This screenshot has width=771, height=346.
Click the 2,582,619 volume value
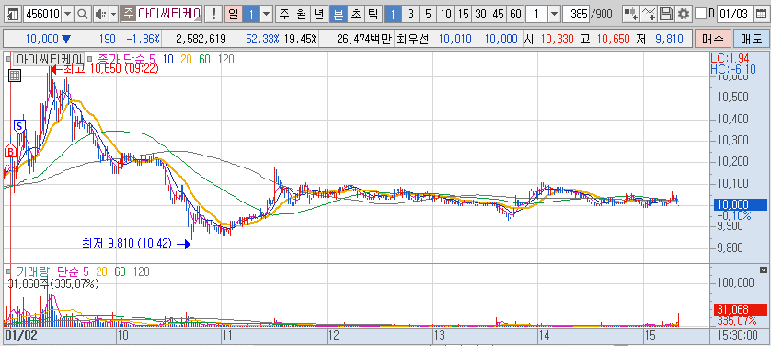(x=201, y=39)
